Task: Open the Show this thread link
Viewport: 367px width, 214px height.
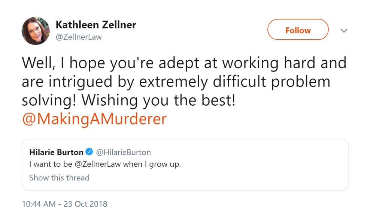Action: [59, 178]
